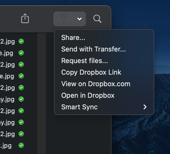The height and width of the screenshot is (154, 170).
Task: Select Copy Dropbox Link menu item
Action: [104, 72]
